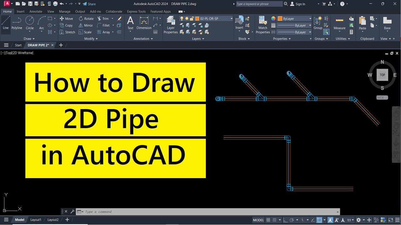
Task: Expand the Draw panel
Action: [29, 39]
